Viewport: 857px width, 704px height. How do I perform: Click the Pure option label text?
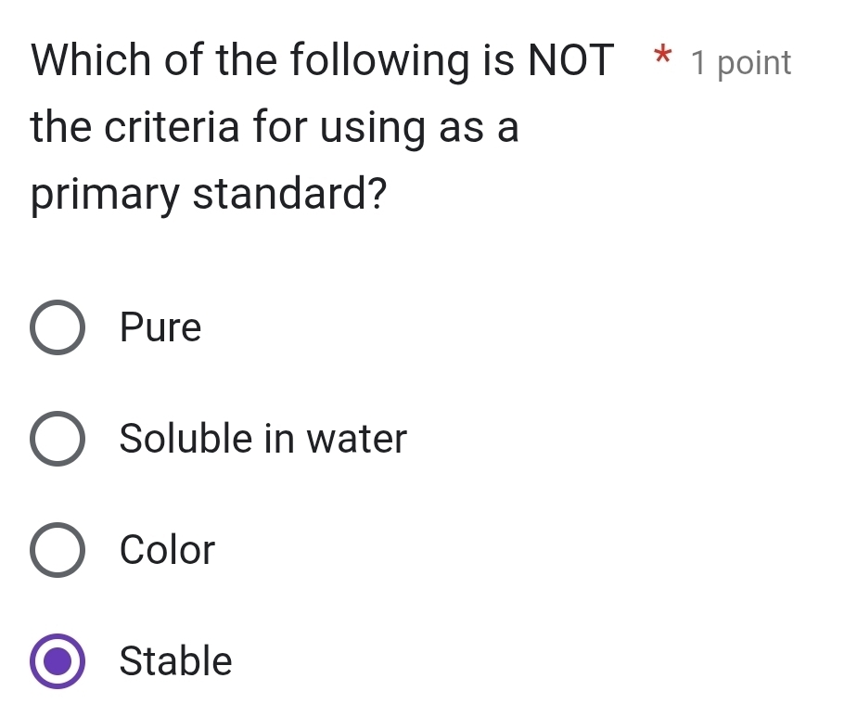coord(160,327)
